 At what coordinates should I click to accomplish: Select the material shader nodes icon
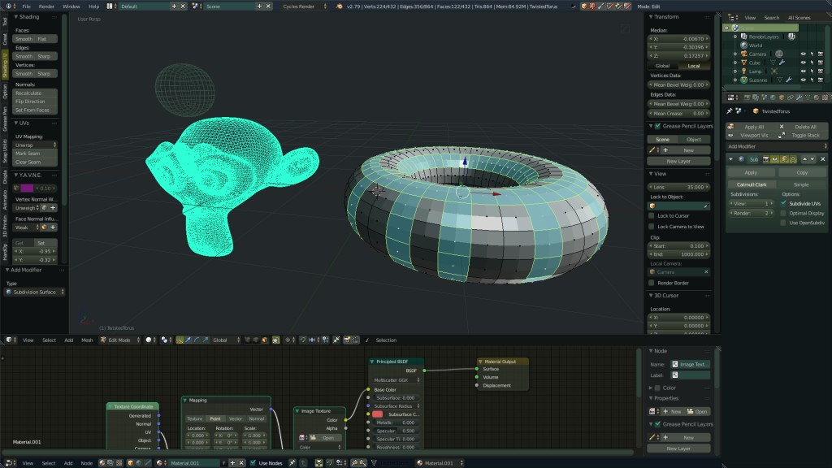(x=102, y=463)
